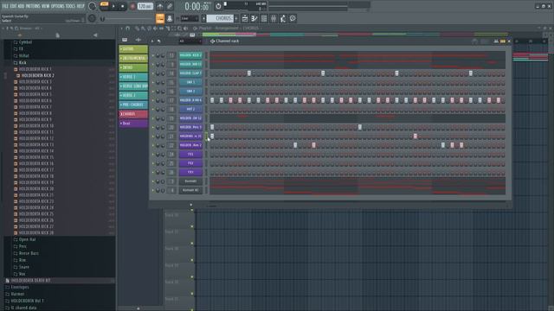554x311 pixels.
Task: Open the CHORUS pattern selector
Action: (220, 18)
